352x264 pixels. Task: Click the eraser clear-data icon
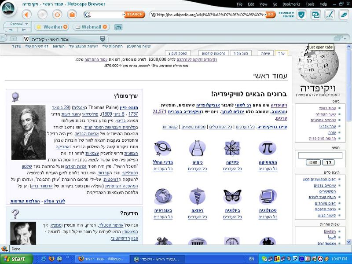pos(344,15)
